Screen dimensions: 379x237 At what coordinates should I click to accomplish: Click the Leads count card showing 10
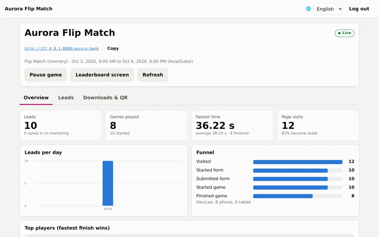61,125
